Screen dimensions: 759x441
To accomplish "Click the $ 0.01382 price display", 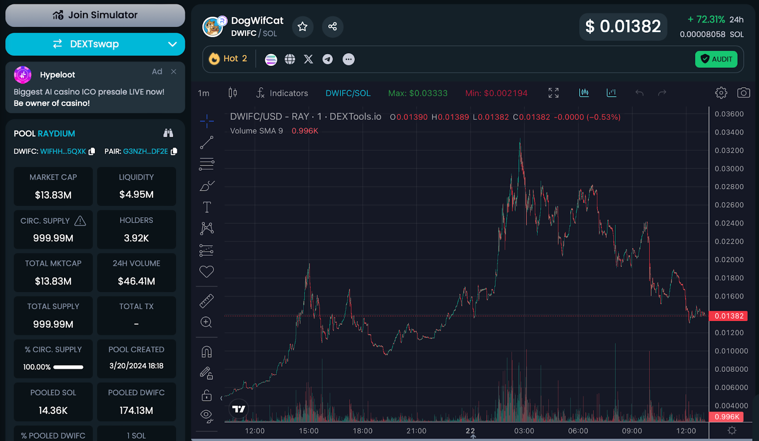I will 623,27.
